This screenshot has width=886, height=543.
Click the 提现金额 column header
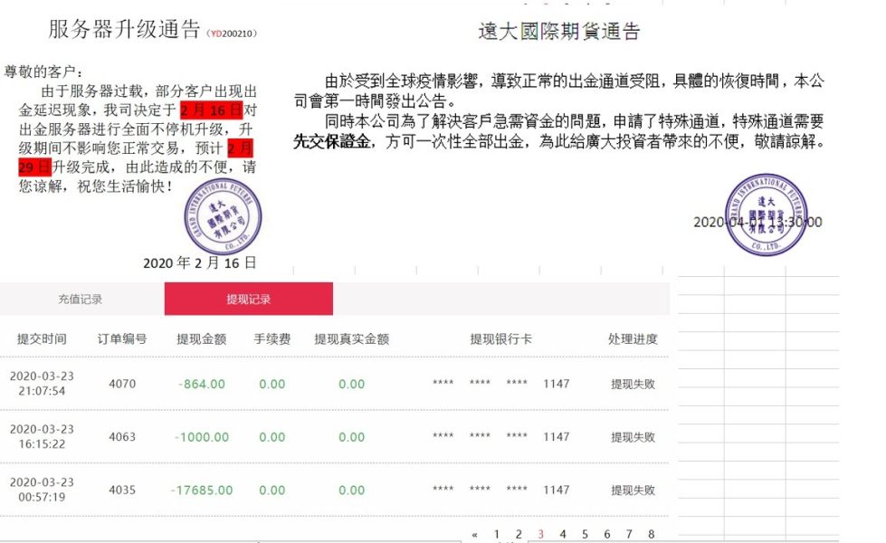pos(202,339)
